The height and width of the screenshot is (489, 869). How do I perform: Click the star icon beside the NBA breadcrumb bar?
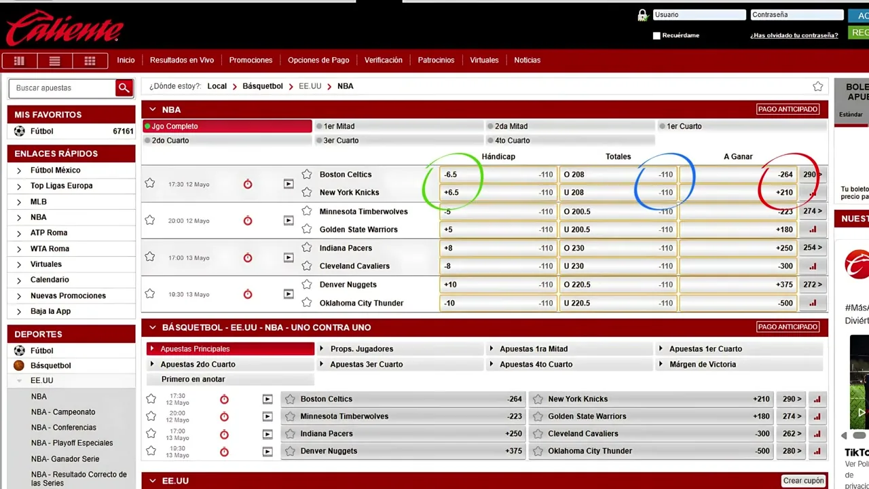[818, 86]
